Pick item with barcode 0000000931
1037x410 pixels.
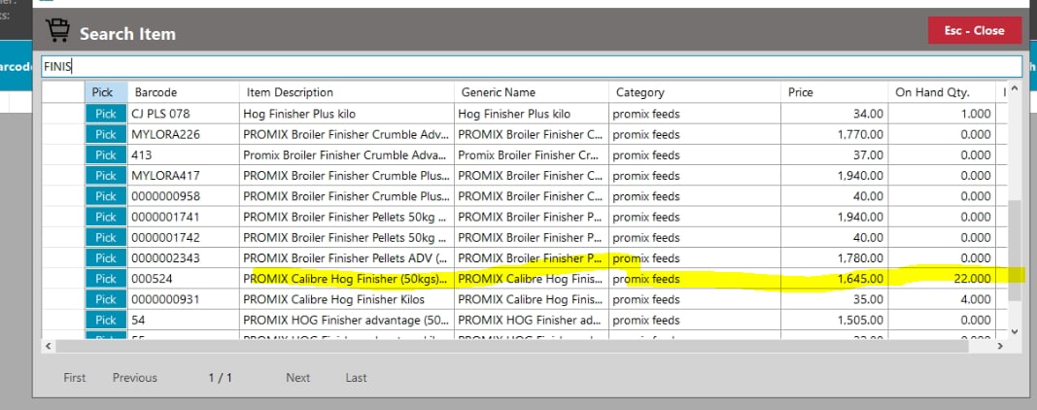(x=105, y=299)
